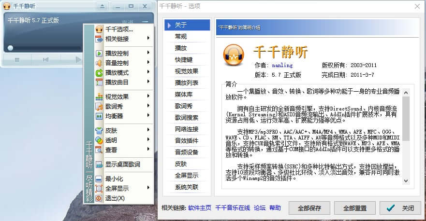Select 音频设备 in options sidebar
The image size is (426, 221).
click(x=187, y=152)
